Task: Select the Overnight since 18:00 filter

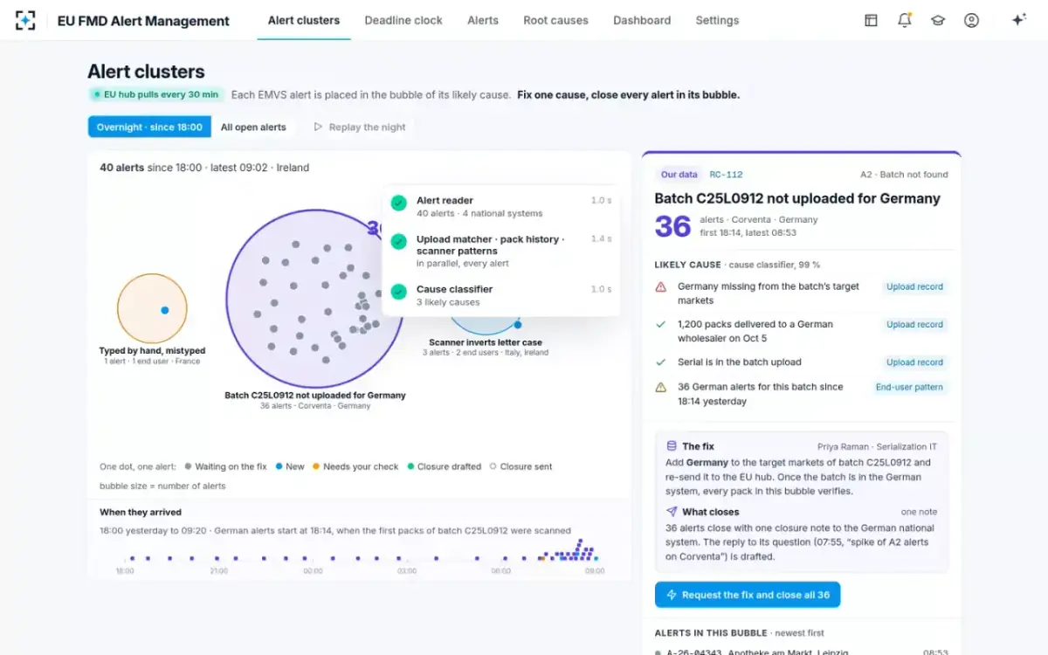Action: click(149, 127)
